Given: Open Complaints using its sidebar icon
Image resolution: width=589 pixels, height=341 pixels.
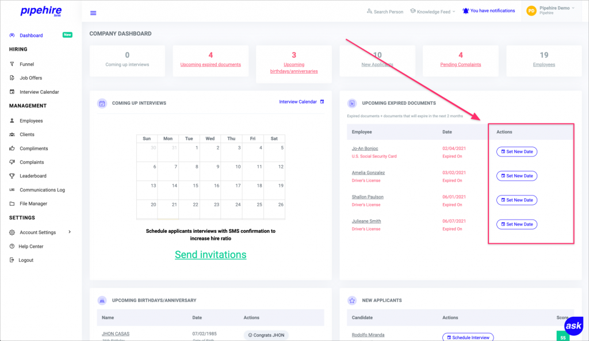Looking at the screenshot, I should point(13,162).
